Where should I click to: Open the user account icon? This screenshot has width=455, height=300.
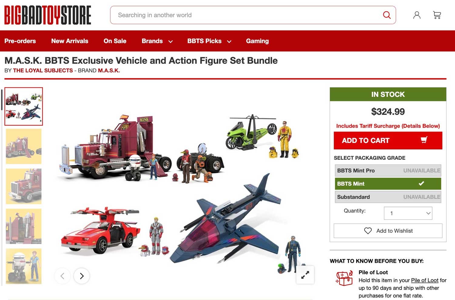[x=417, y=15]
